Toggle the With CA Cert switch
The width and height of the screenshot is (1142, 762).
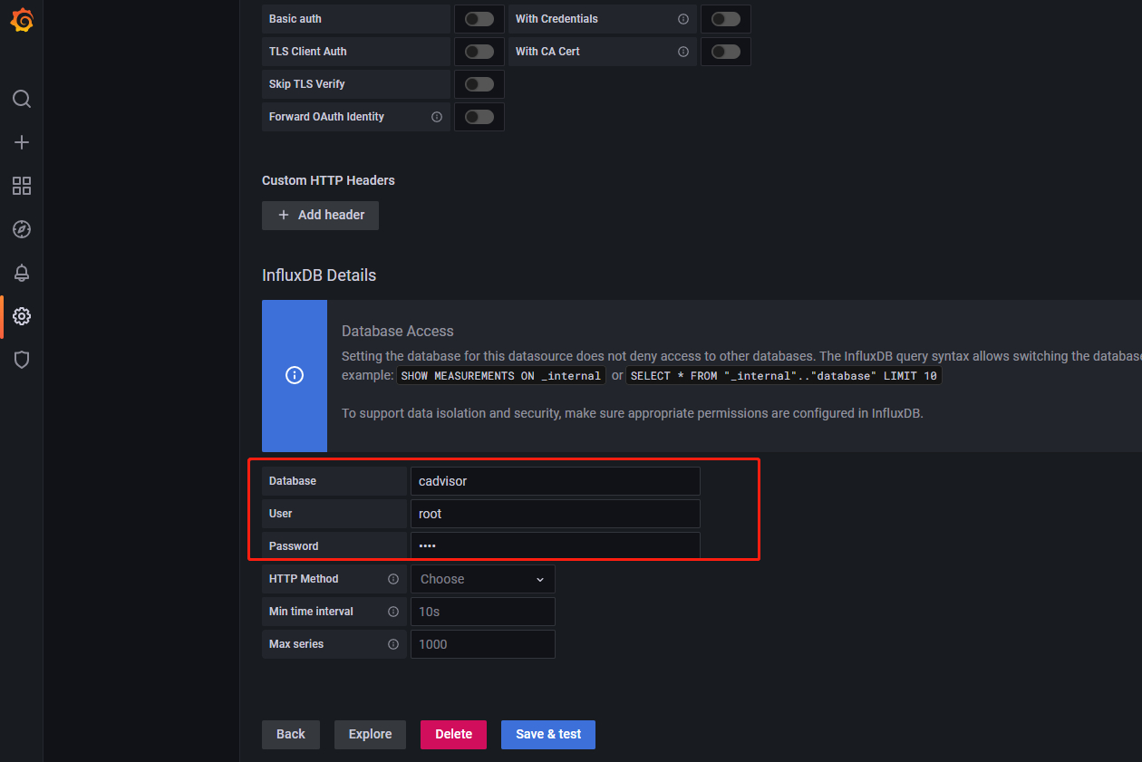pos(726,52)
